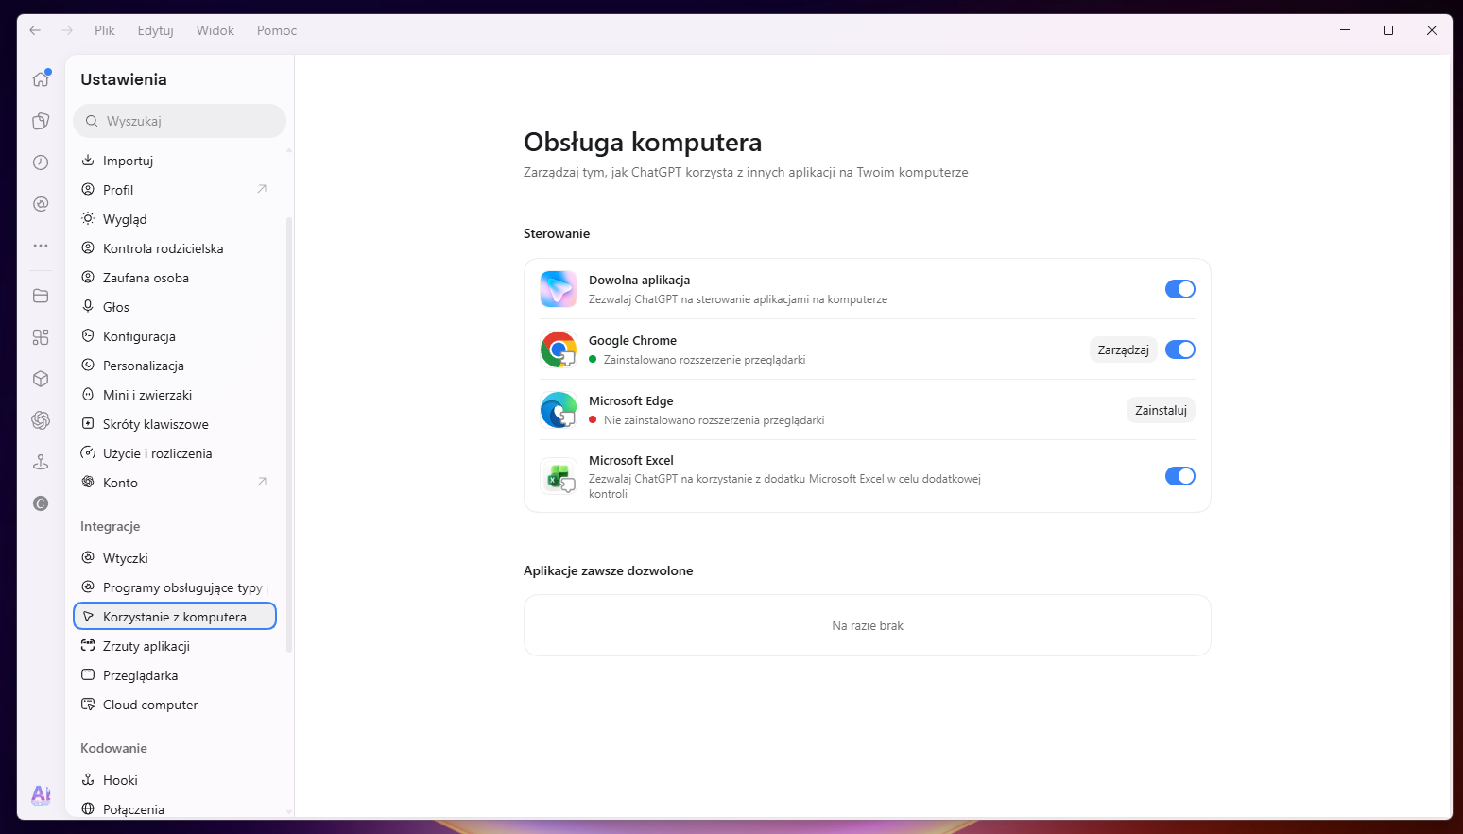The image size is (1463, 834).
Task: Open Skróty klawiszowe settings
Action: [x=175, y=424]
